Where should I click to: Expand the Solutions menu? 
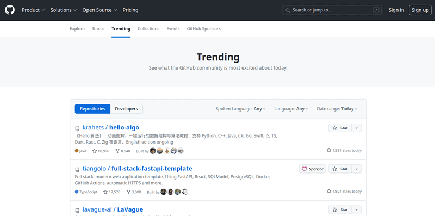point(64,10)
